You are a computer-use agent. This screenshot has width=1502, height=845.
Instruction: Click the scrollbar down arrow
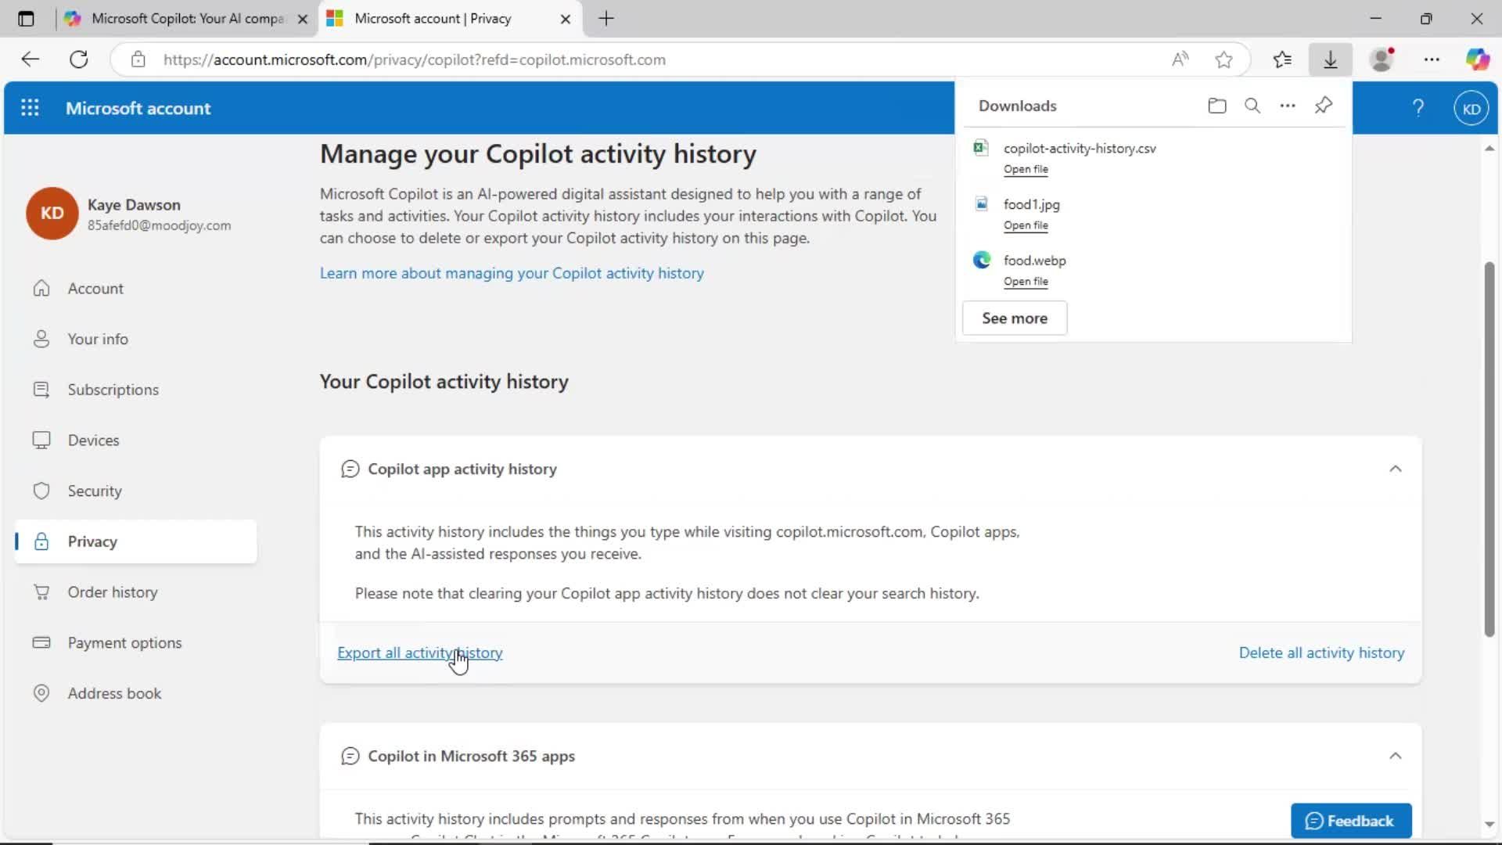tap(1489, 824)
